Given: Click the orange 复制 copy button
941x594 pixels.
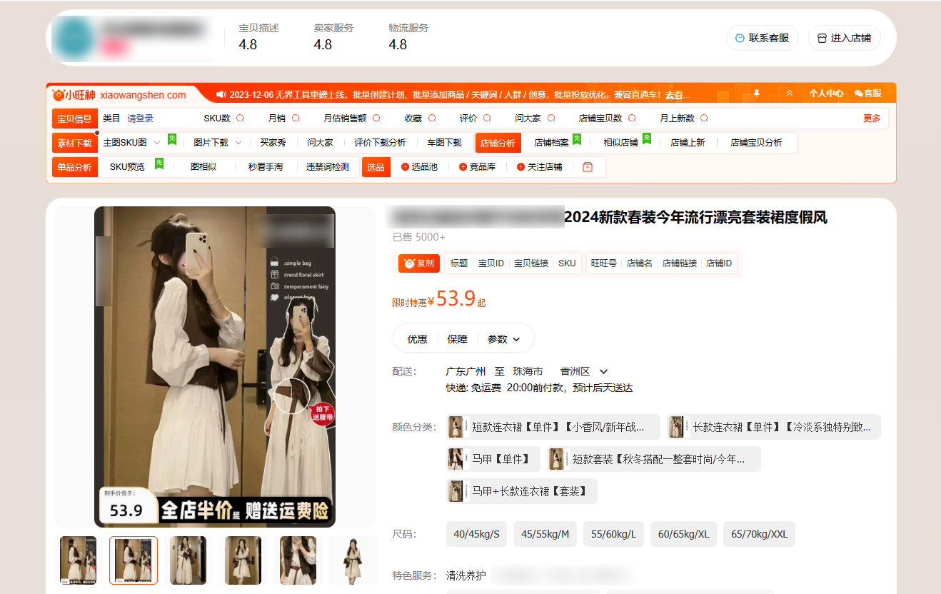Looking at the screenshot, I should 419,263.
